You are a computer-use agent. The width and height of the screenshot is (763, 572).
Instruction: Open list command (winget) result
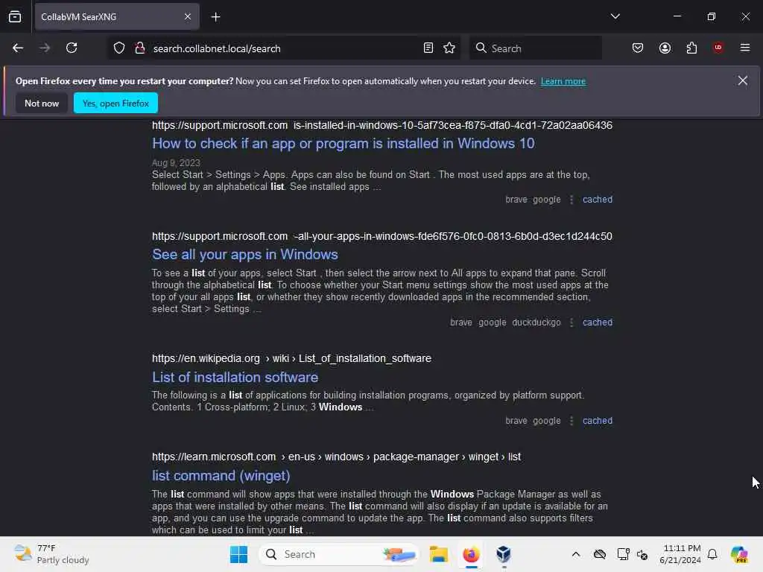tap(221, 476)
